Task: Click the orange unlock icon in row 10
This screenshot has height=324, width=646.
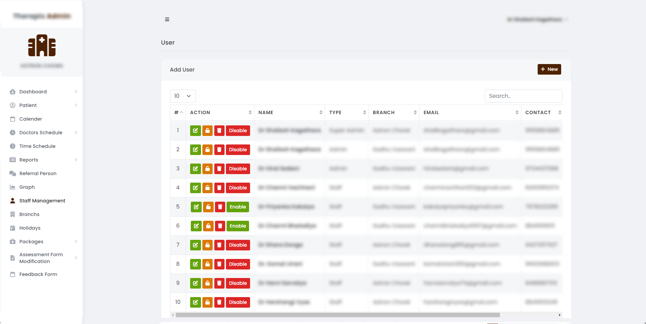Action: coord(207,302)
